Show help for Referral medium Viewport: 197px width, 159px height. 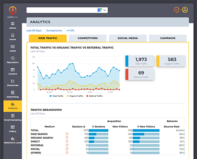67,145
